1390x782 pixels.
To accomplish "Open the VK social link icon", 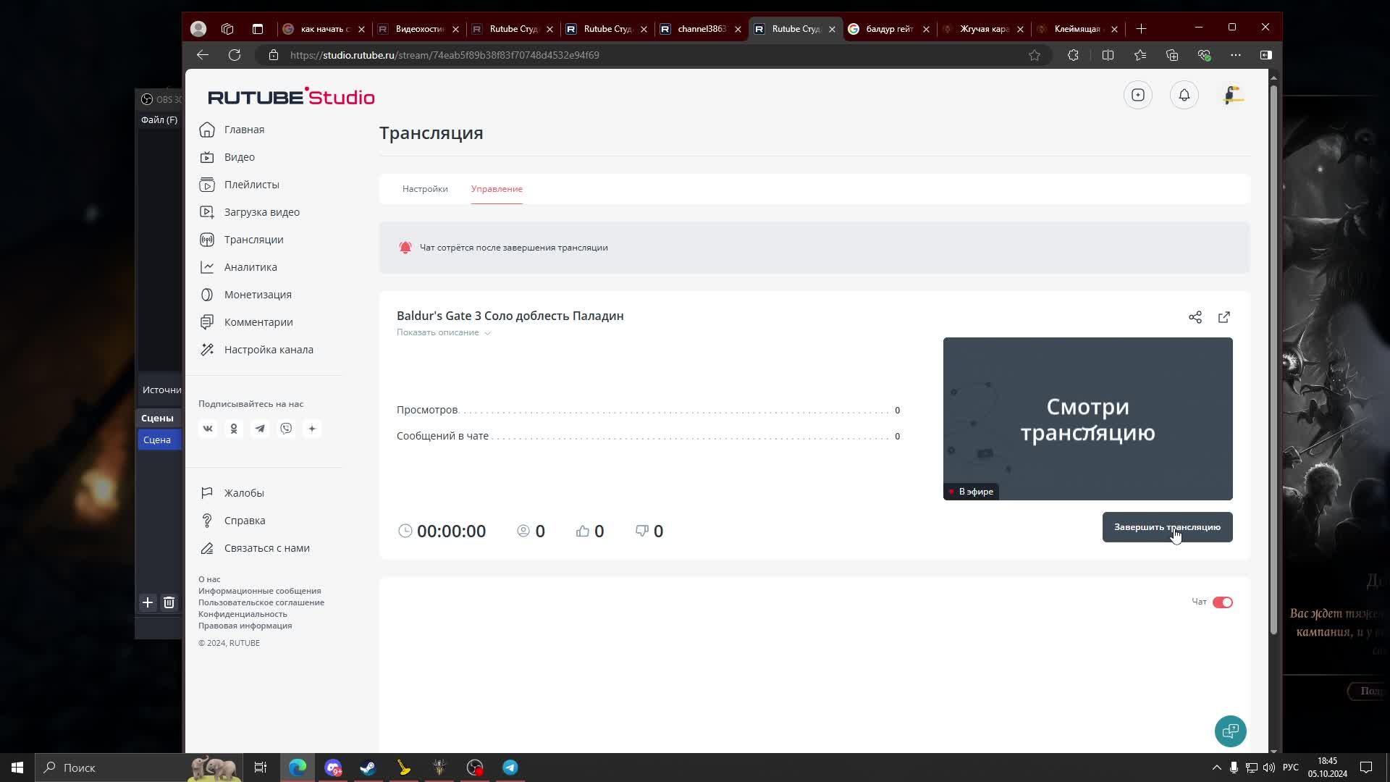I will coord(208,429).
